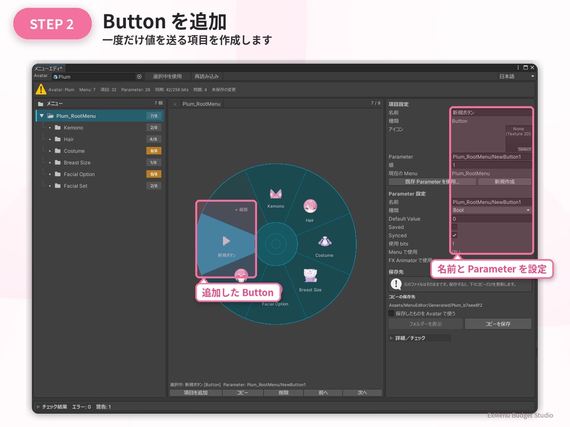
Task: Click the 再読み込み reload button
Action: [x=207, y=76]
